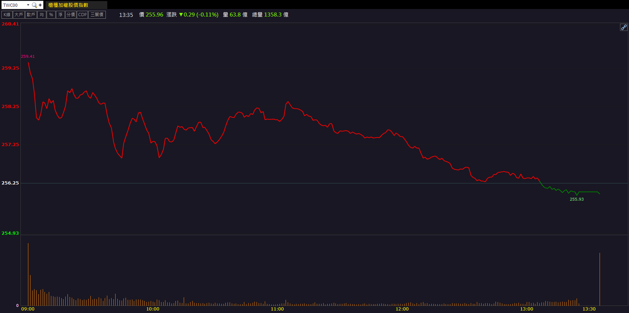The image size is (629, 313).
Task: Show the 三關價 price levels
Action: [x=97, y=15]
